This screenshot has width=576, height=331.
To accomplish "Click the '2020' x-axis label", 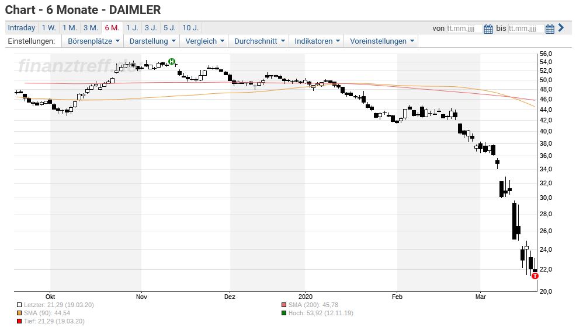I will (x=306, y=297).
